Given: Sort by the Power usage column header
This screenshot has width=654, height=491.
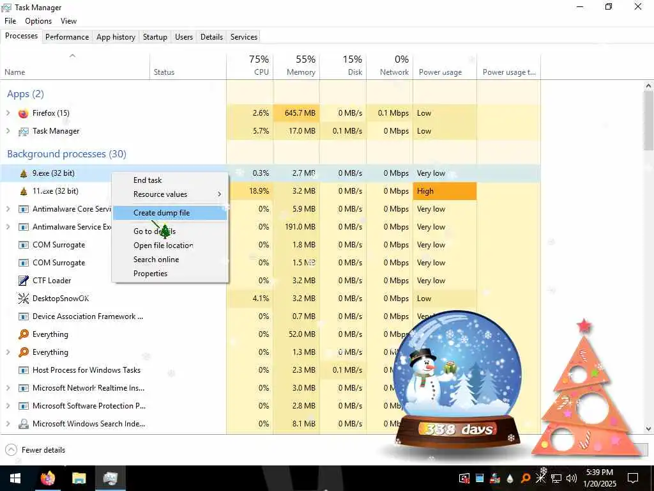Looking at the screenshot, I should coord(445,66).
